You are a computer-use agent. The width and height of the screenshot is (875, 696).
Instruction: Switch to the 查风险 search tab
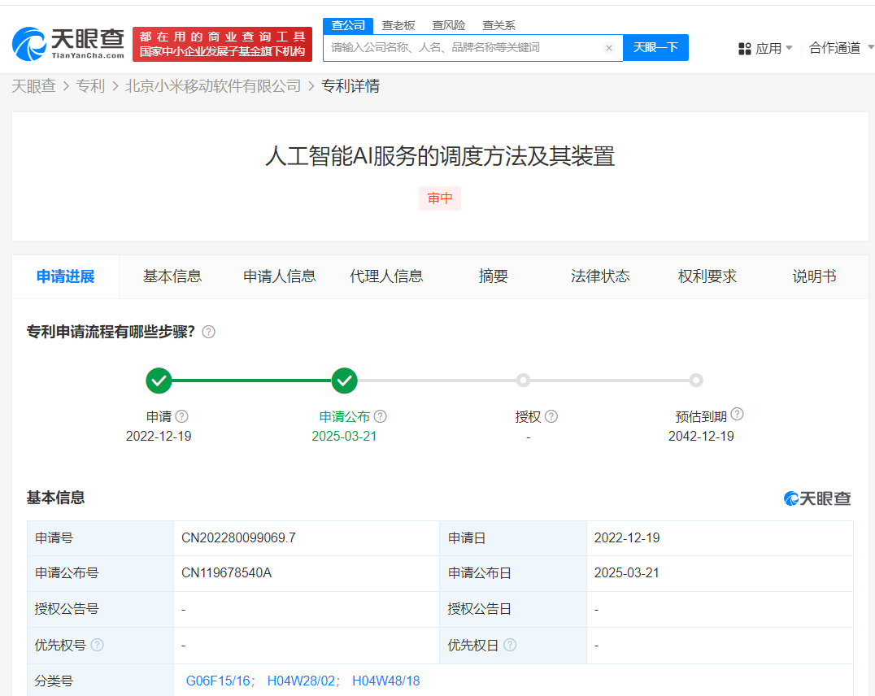[449, 25]
